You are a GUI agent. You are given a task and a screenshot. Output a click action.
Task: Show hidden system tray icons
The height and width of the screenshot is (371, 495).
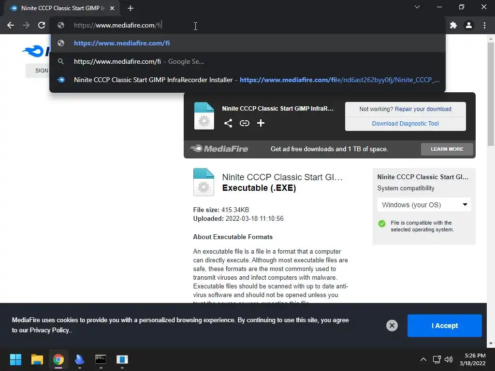(423, 359)
